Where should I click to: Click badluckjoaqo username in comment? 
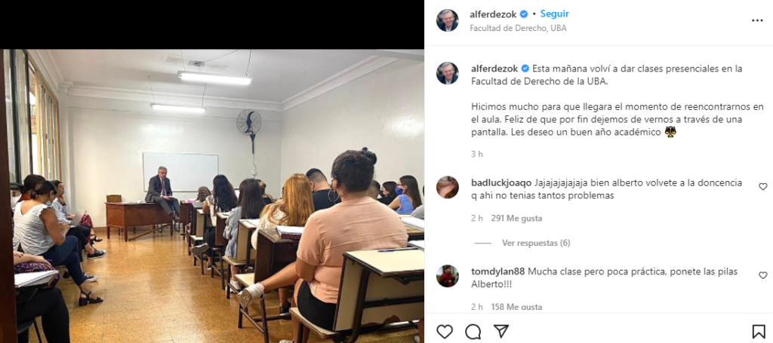point(502,182)
